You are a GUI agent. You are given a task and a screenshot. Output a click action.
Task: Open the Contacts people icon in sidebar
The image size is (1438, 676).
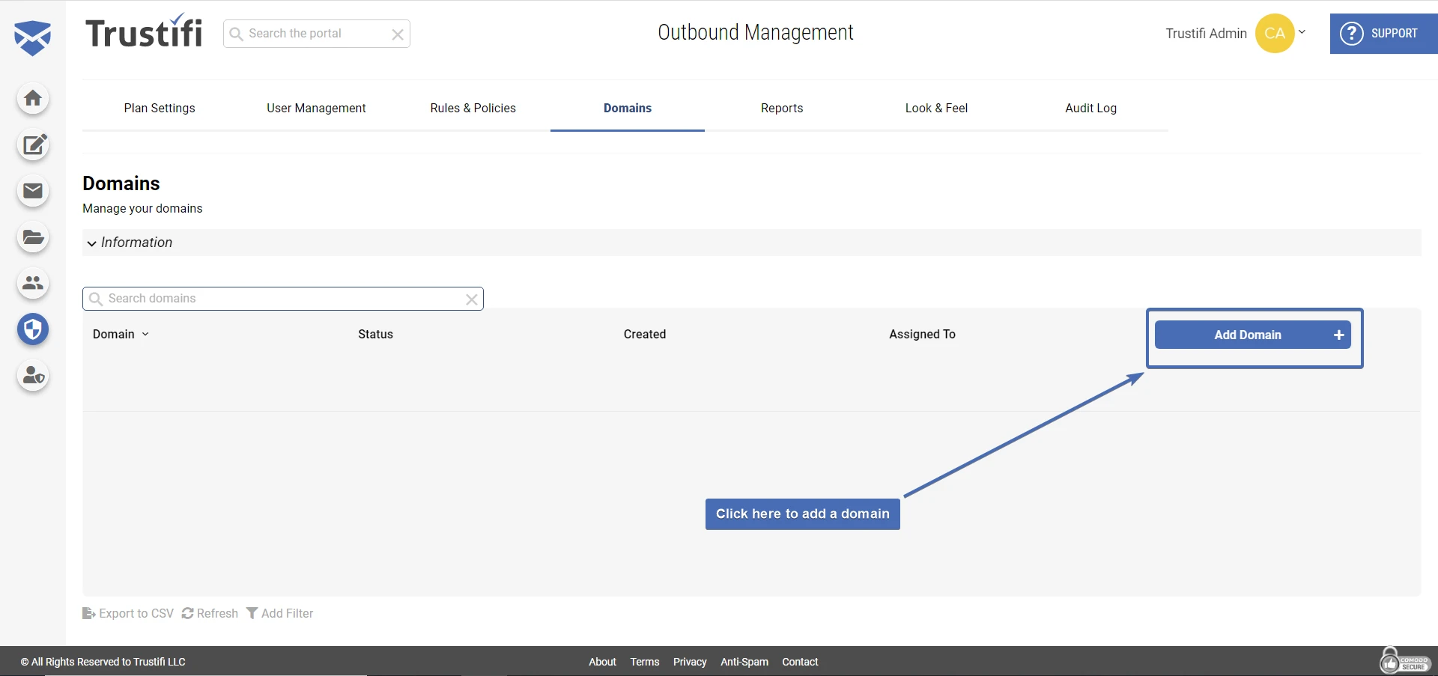click(33, 284)
